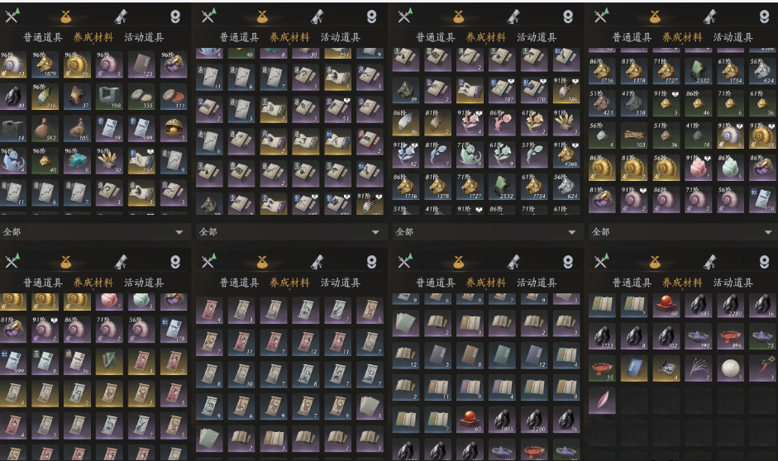Viewport: 778px width, 461px height.
Task: Select the red seal ink box 111
Action: pos(174,97)
